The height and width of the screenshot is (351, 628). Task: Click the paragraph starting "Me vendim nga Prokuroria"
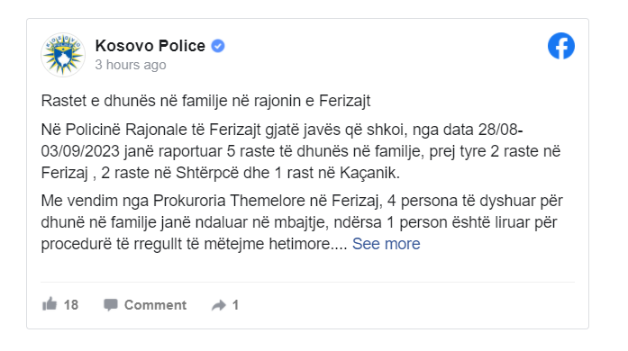[302, 222]
